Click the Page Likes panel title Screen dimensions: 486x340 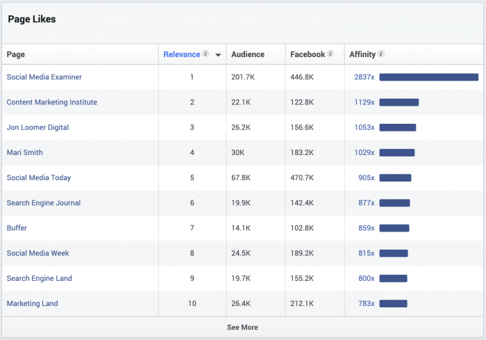click(x=32, y=19)
